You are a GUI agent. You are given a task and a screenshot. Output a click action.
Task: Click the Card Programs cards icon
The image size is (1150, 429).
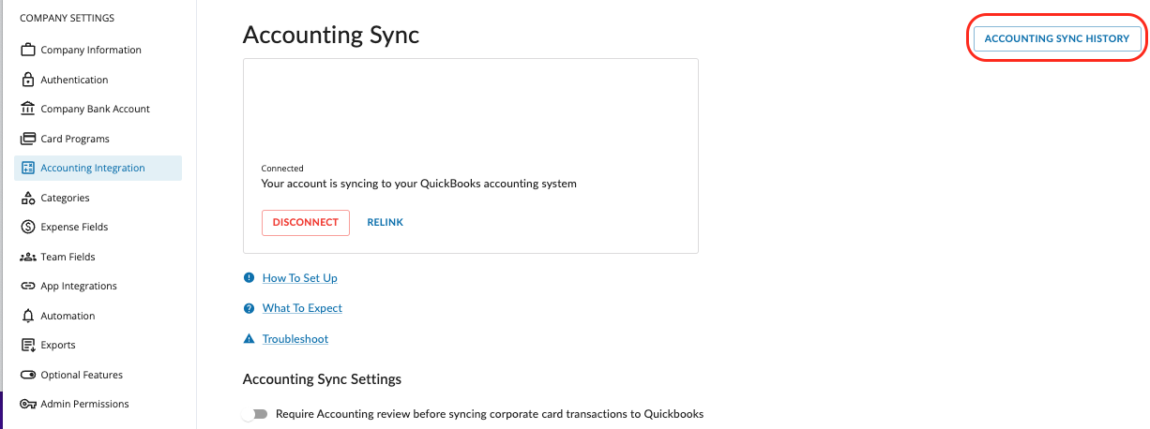tap(27, 139)
